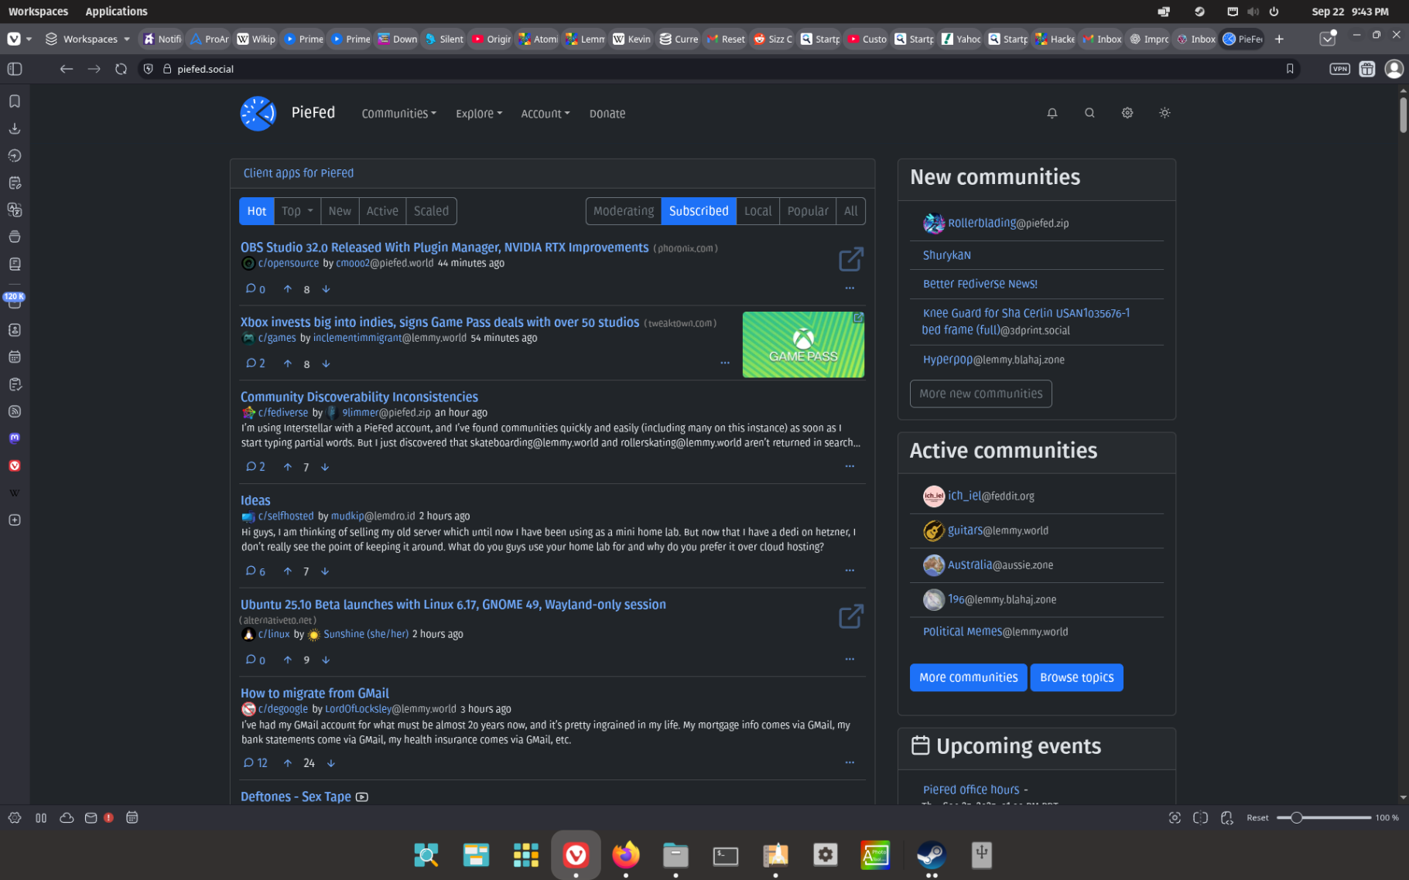Screen dimensions: 1409x880
Task: Open the Xbox Game Pass post thumbnail
Action: (802, 345)
